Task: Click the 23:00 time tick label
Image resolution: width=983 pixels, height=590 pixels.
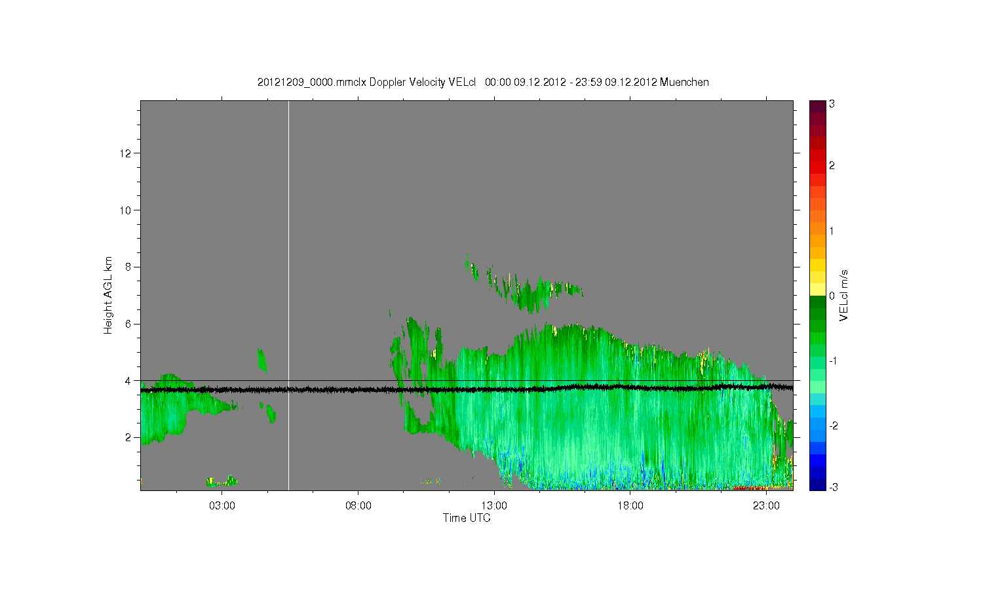Action: (x=766, y=506)
